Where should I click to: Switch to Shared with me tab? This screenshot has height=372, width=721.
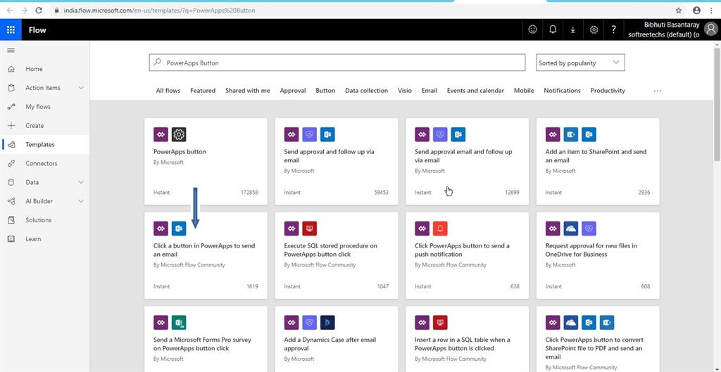(x=247, y=91)
